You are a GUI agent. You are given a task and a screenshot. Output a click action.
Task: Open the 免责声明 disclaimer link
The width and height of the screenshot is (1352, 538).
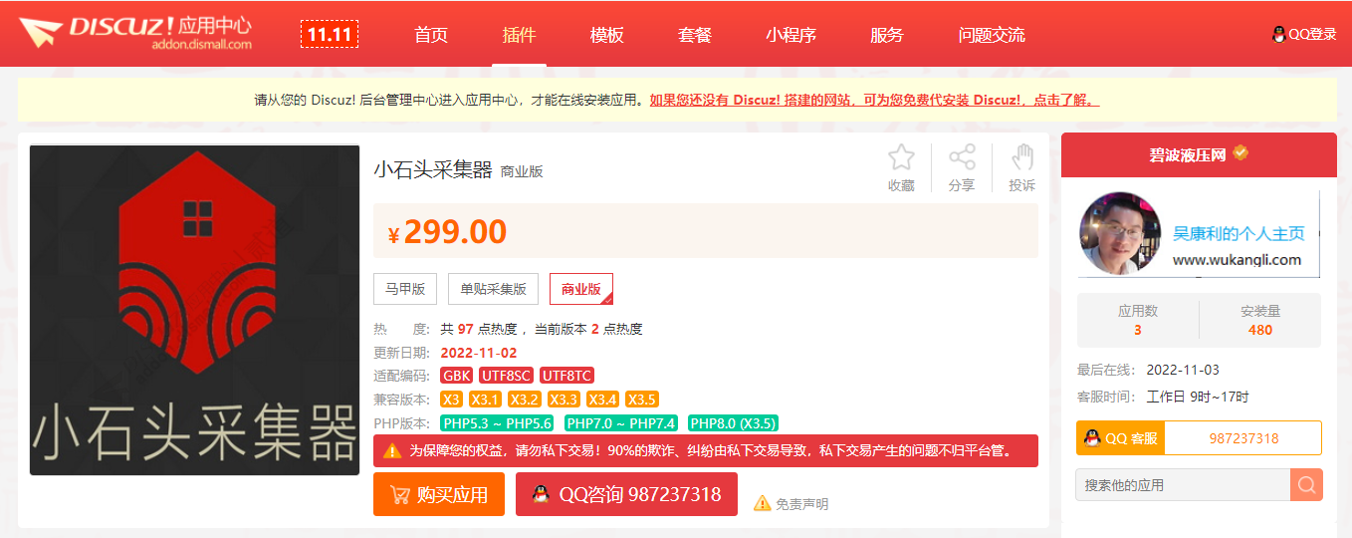(x=801, y=504)
